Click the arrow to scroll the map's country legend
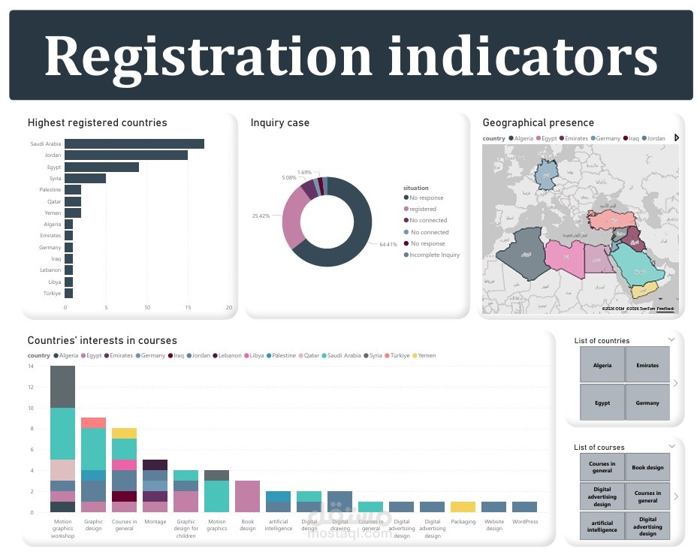Image resolution: width=700 pixels, height=552 pixels. click(676, 138)
